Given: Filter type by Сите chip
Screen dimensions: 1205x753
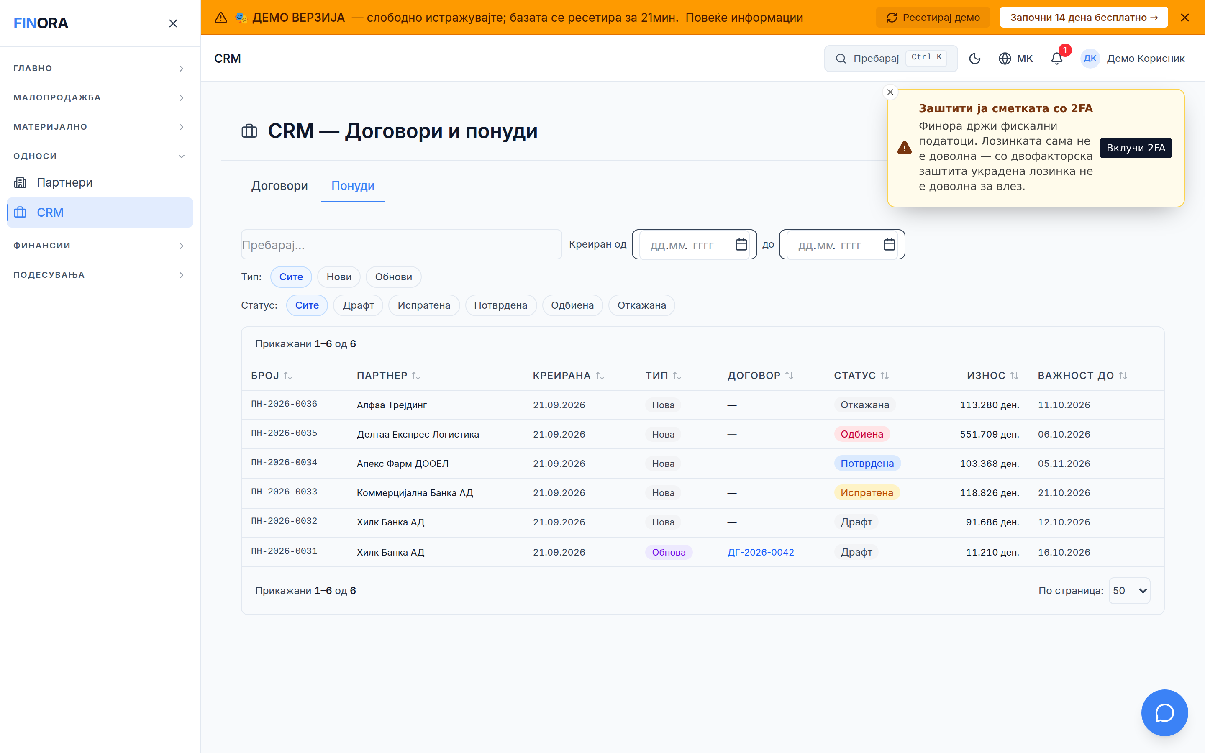Looking at the screenshot, I should click(x=291, y=277).
